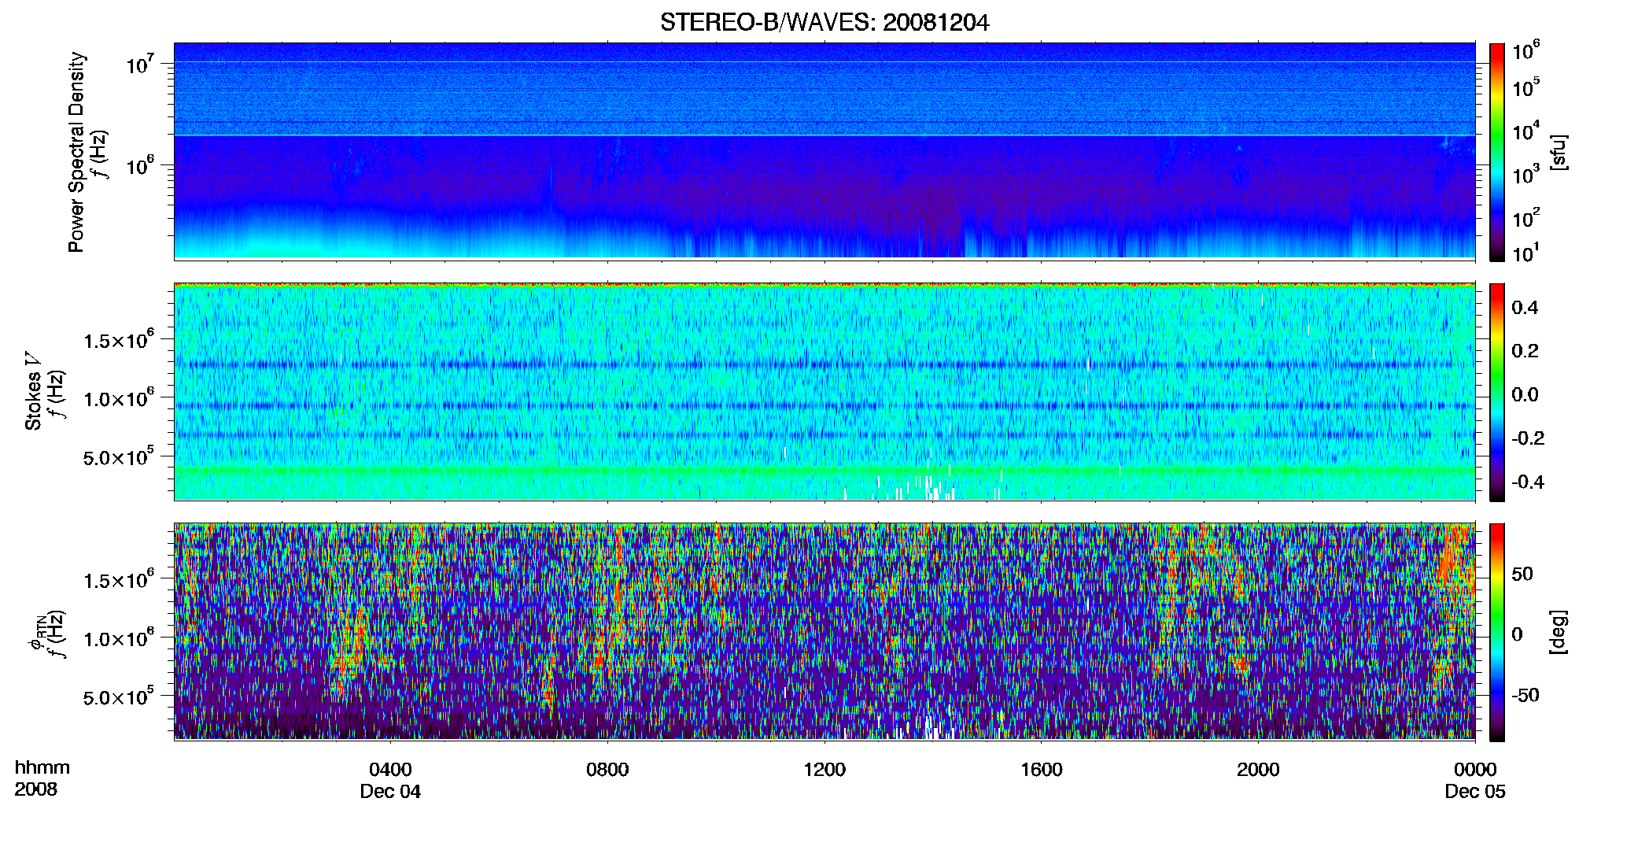
Task: Click the 0 label on degrees colorbar
Action: pyautogui.click(x=1518, y=634)
